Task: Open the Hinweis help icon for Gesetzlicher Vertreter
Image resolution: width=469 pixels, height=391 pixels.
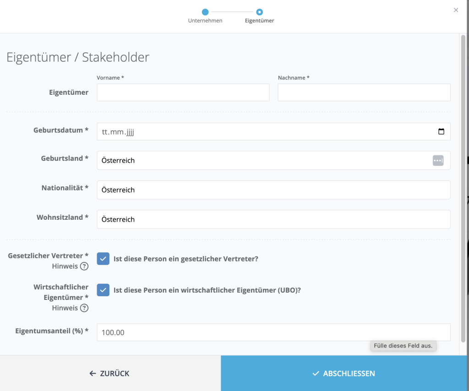Action: 84,266
